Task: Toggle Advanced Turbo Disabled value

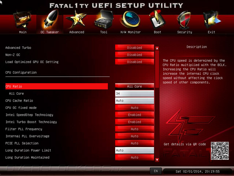Action: pos(135,48)
